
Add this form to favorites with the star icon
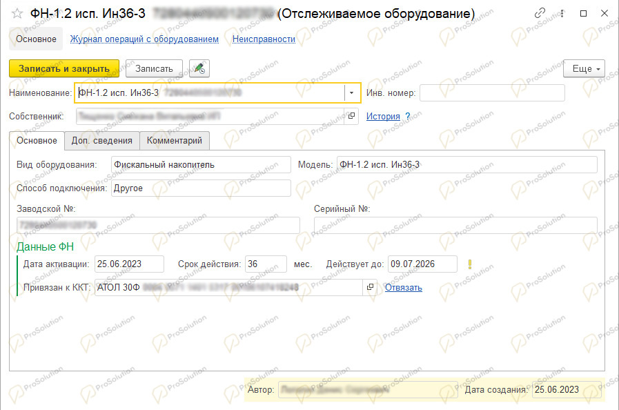click(17, 14)
